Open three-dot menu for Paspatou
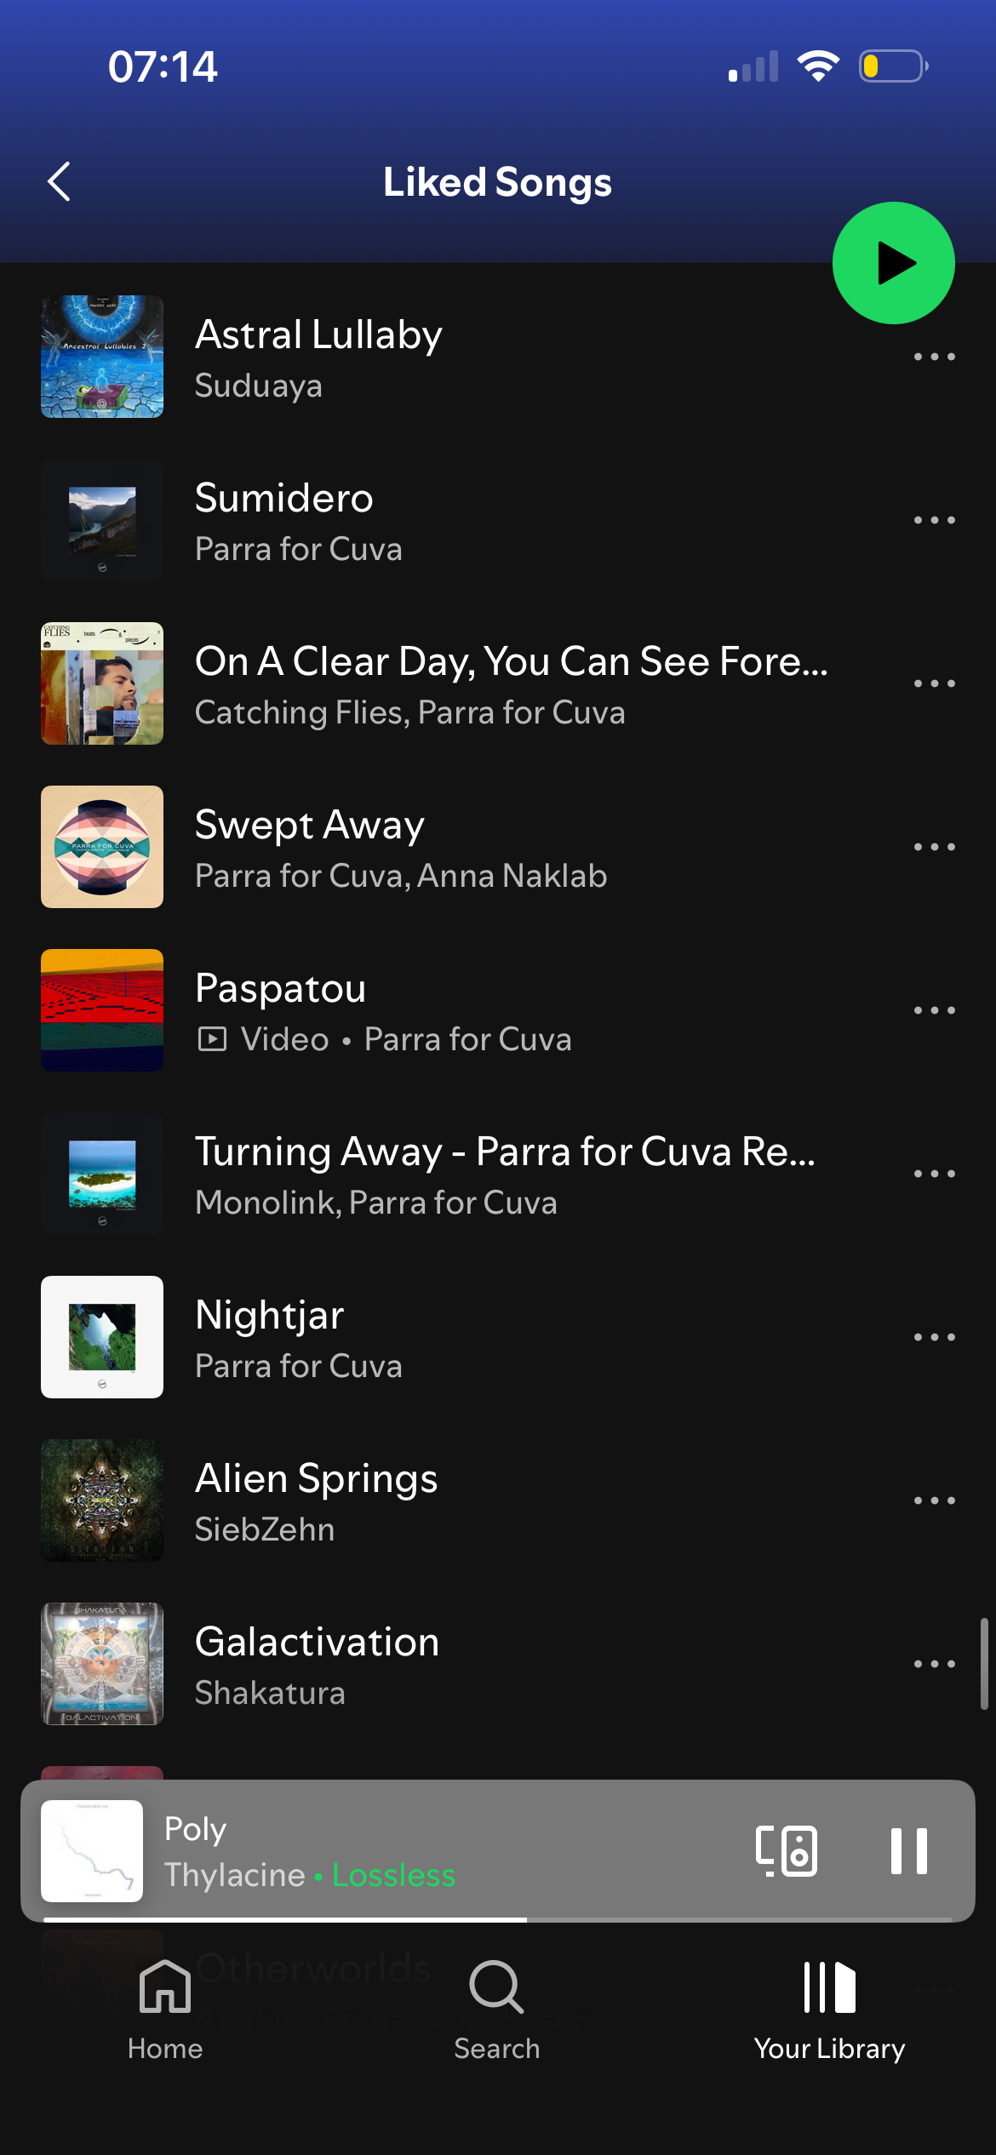The image size is (996, 2155). (934, 1010)
